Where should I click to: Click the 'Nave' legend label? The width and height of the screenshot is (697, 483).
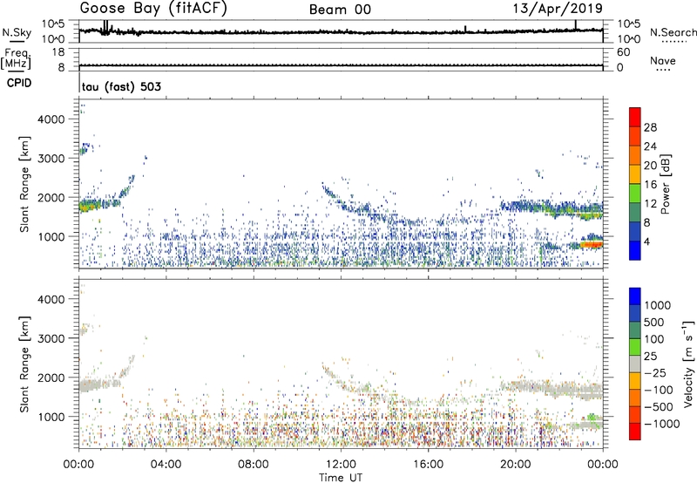663,60
